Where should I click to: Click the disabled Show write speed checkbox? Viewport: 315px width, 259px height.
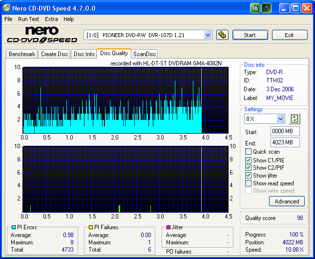(248, 191)
